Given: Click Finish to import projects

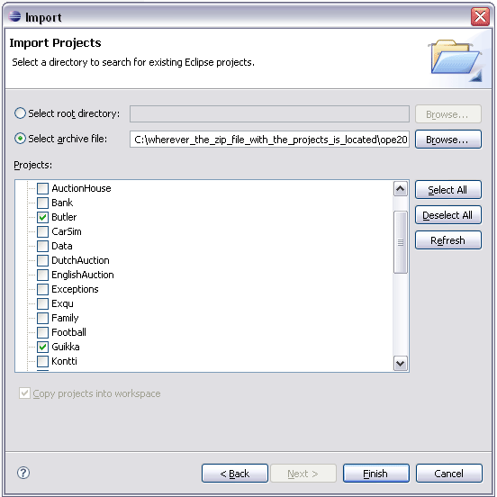Looking at the screenshot, I should click(x=376, y=474).
